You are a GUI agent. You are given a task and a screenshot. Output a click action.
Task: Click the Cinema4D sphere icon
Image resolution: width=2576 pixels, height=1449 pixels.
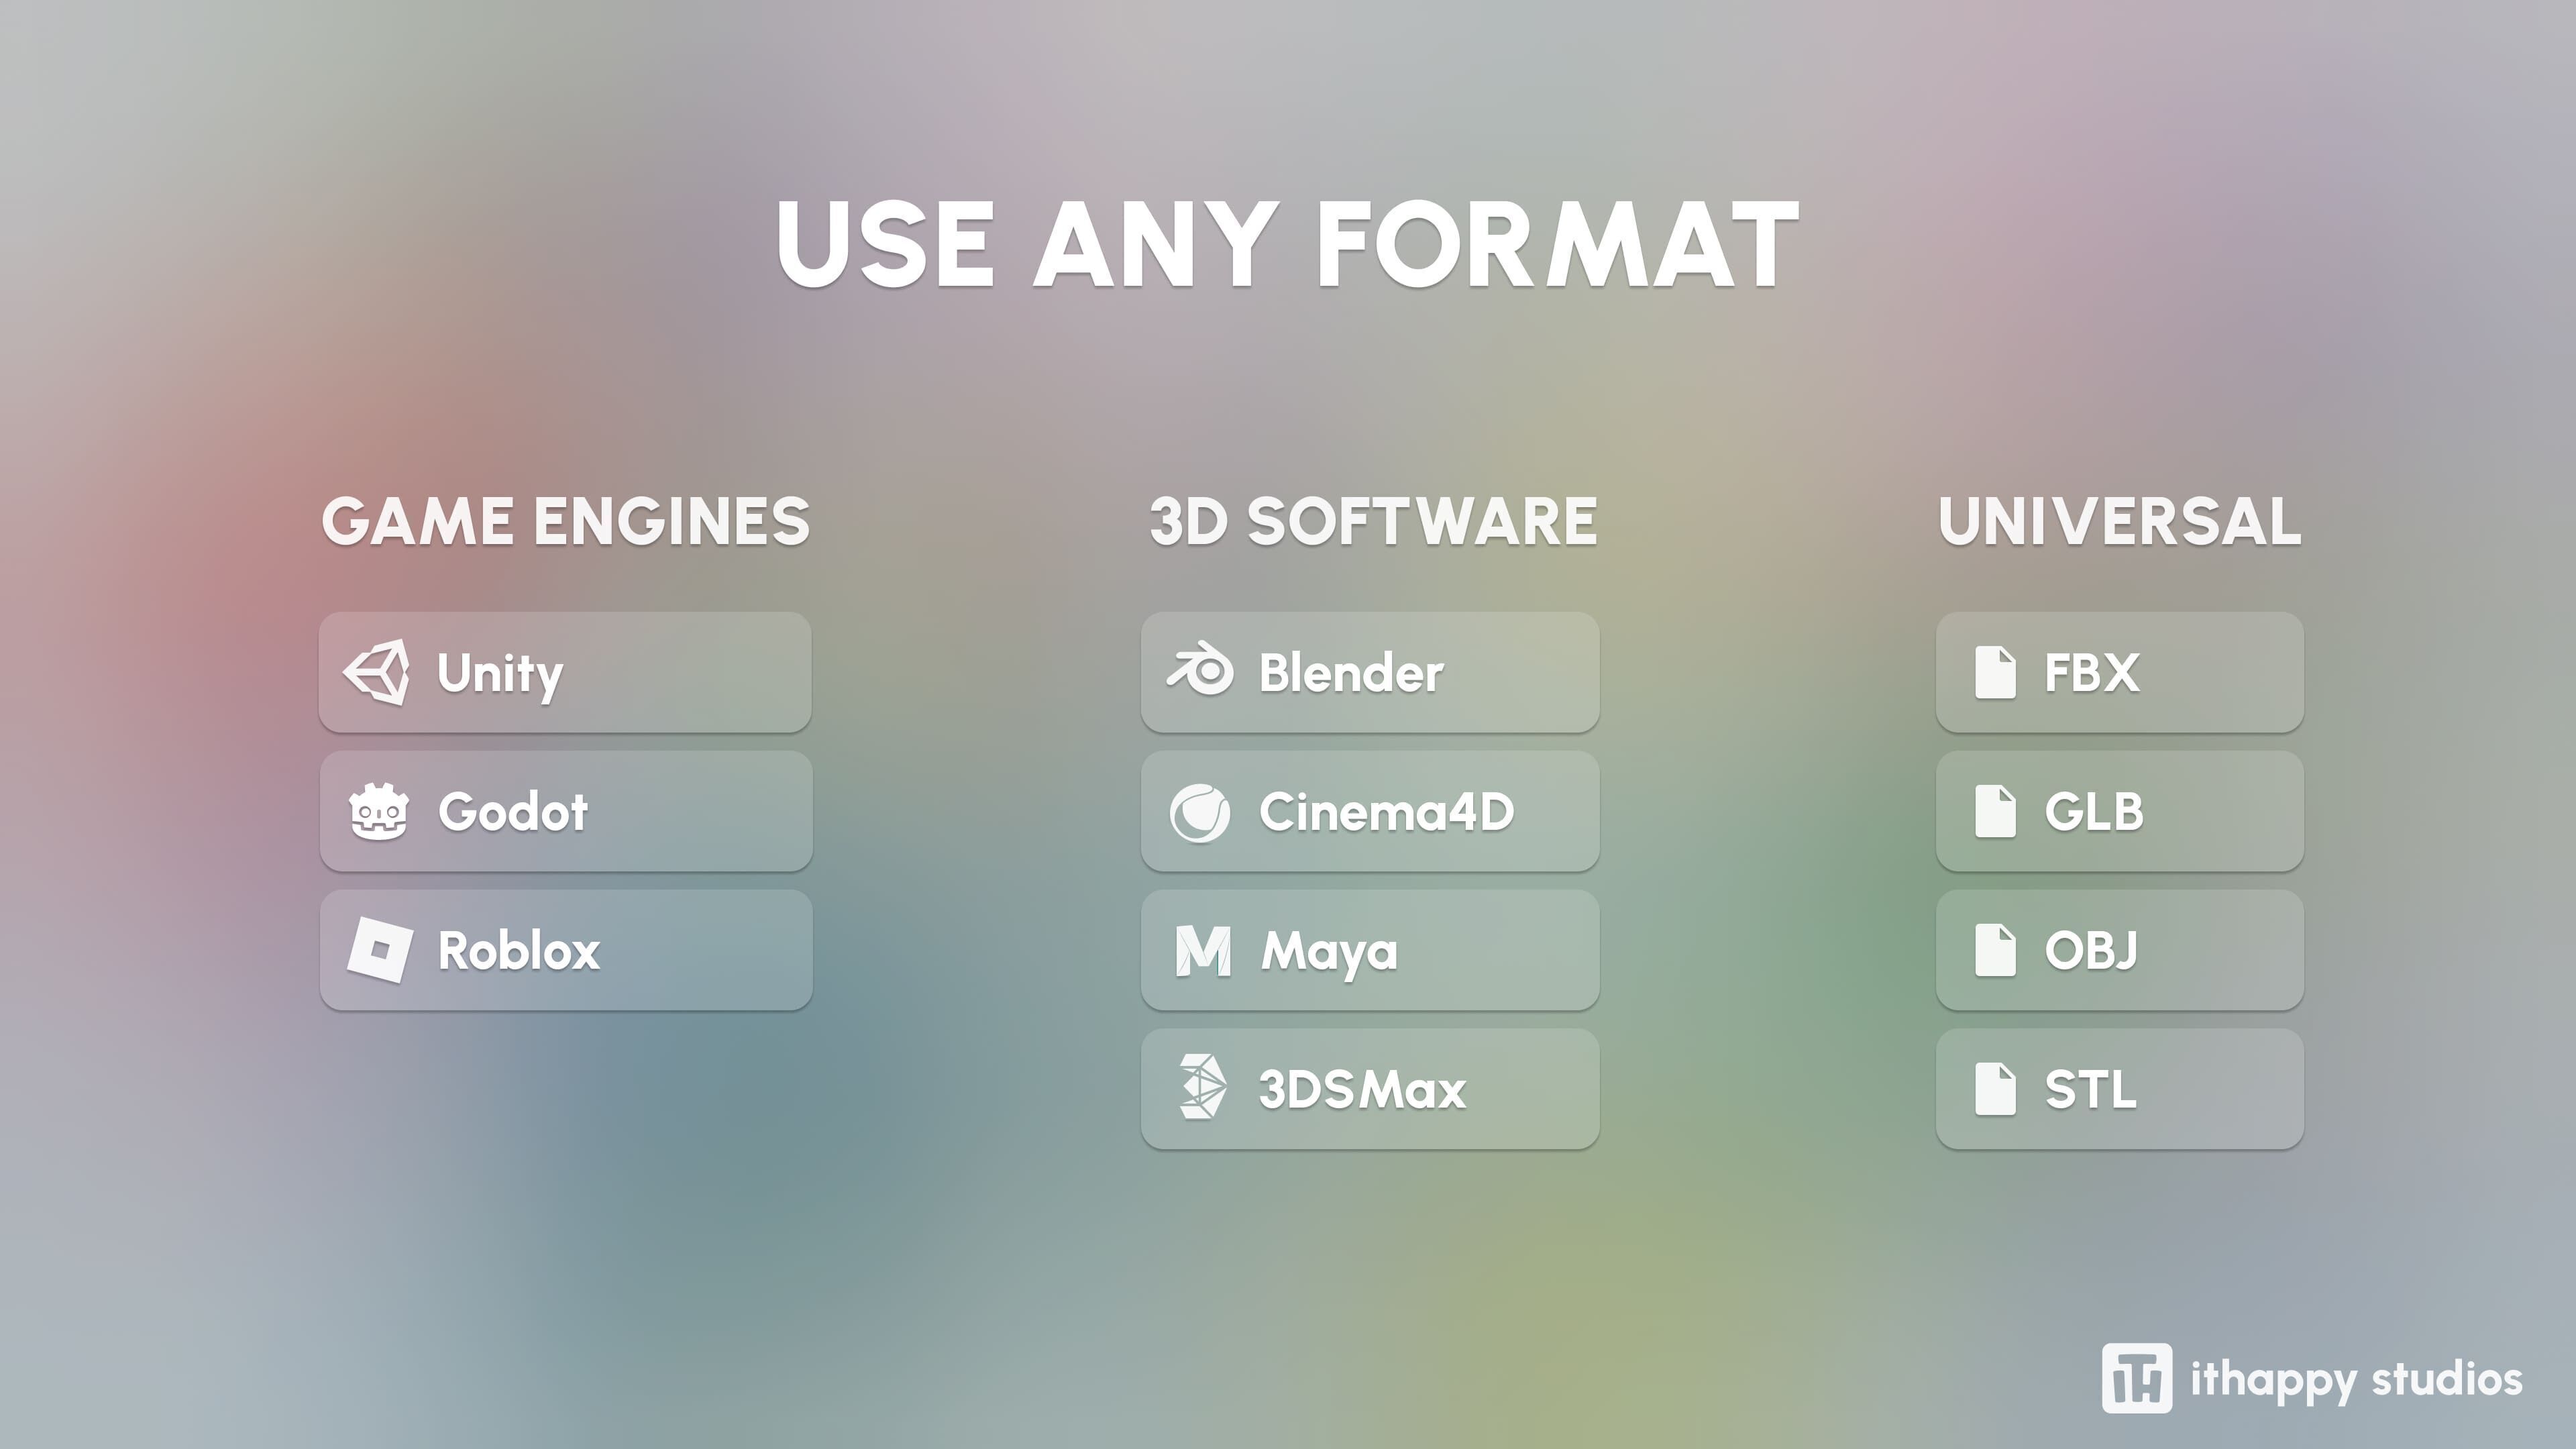(x=1200, y=812)
